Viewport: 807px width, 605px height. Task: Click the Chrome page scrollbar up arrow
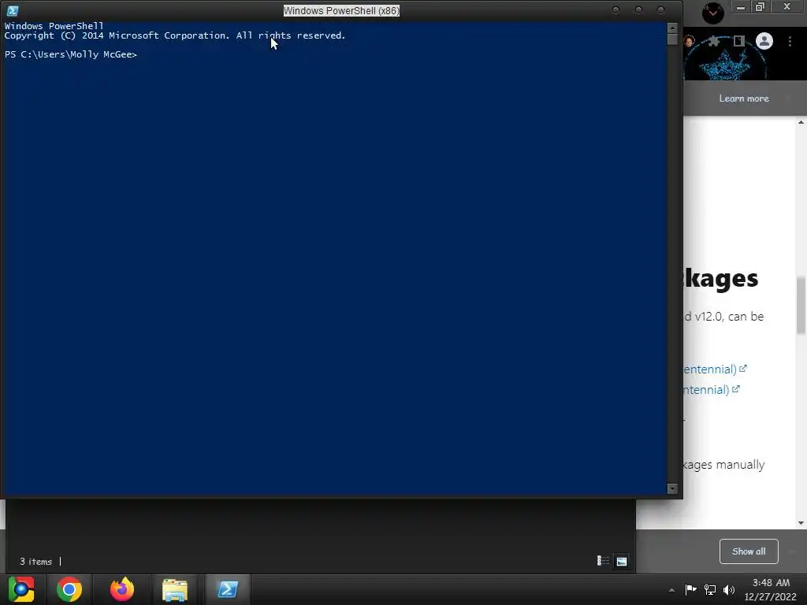click(801, 122)
